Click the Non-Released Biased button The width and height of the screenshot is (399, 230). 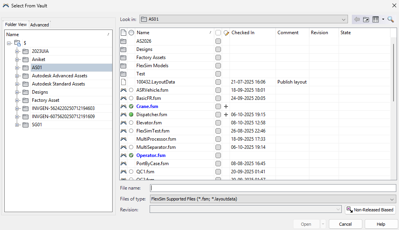click(370, 210)
